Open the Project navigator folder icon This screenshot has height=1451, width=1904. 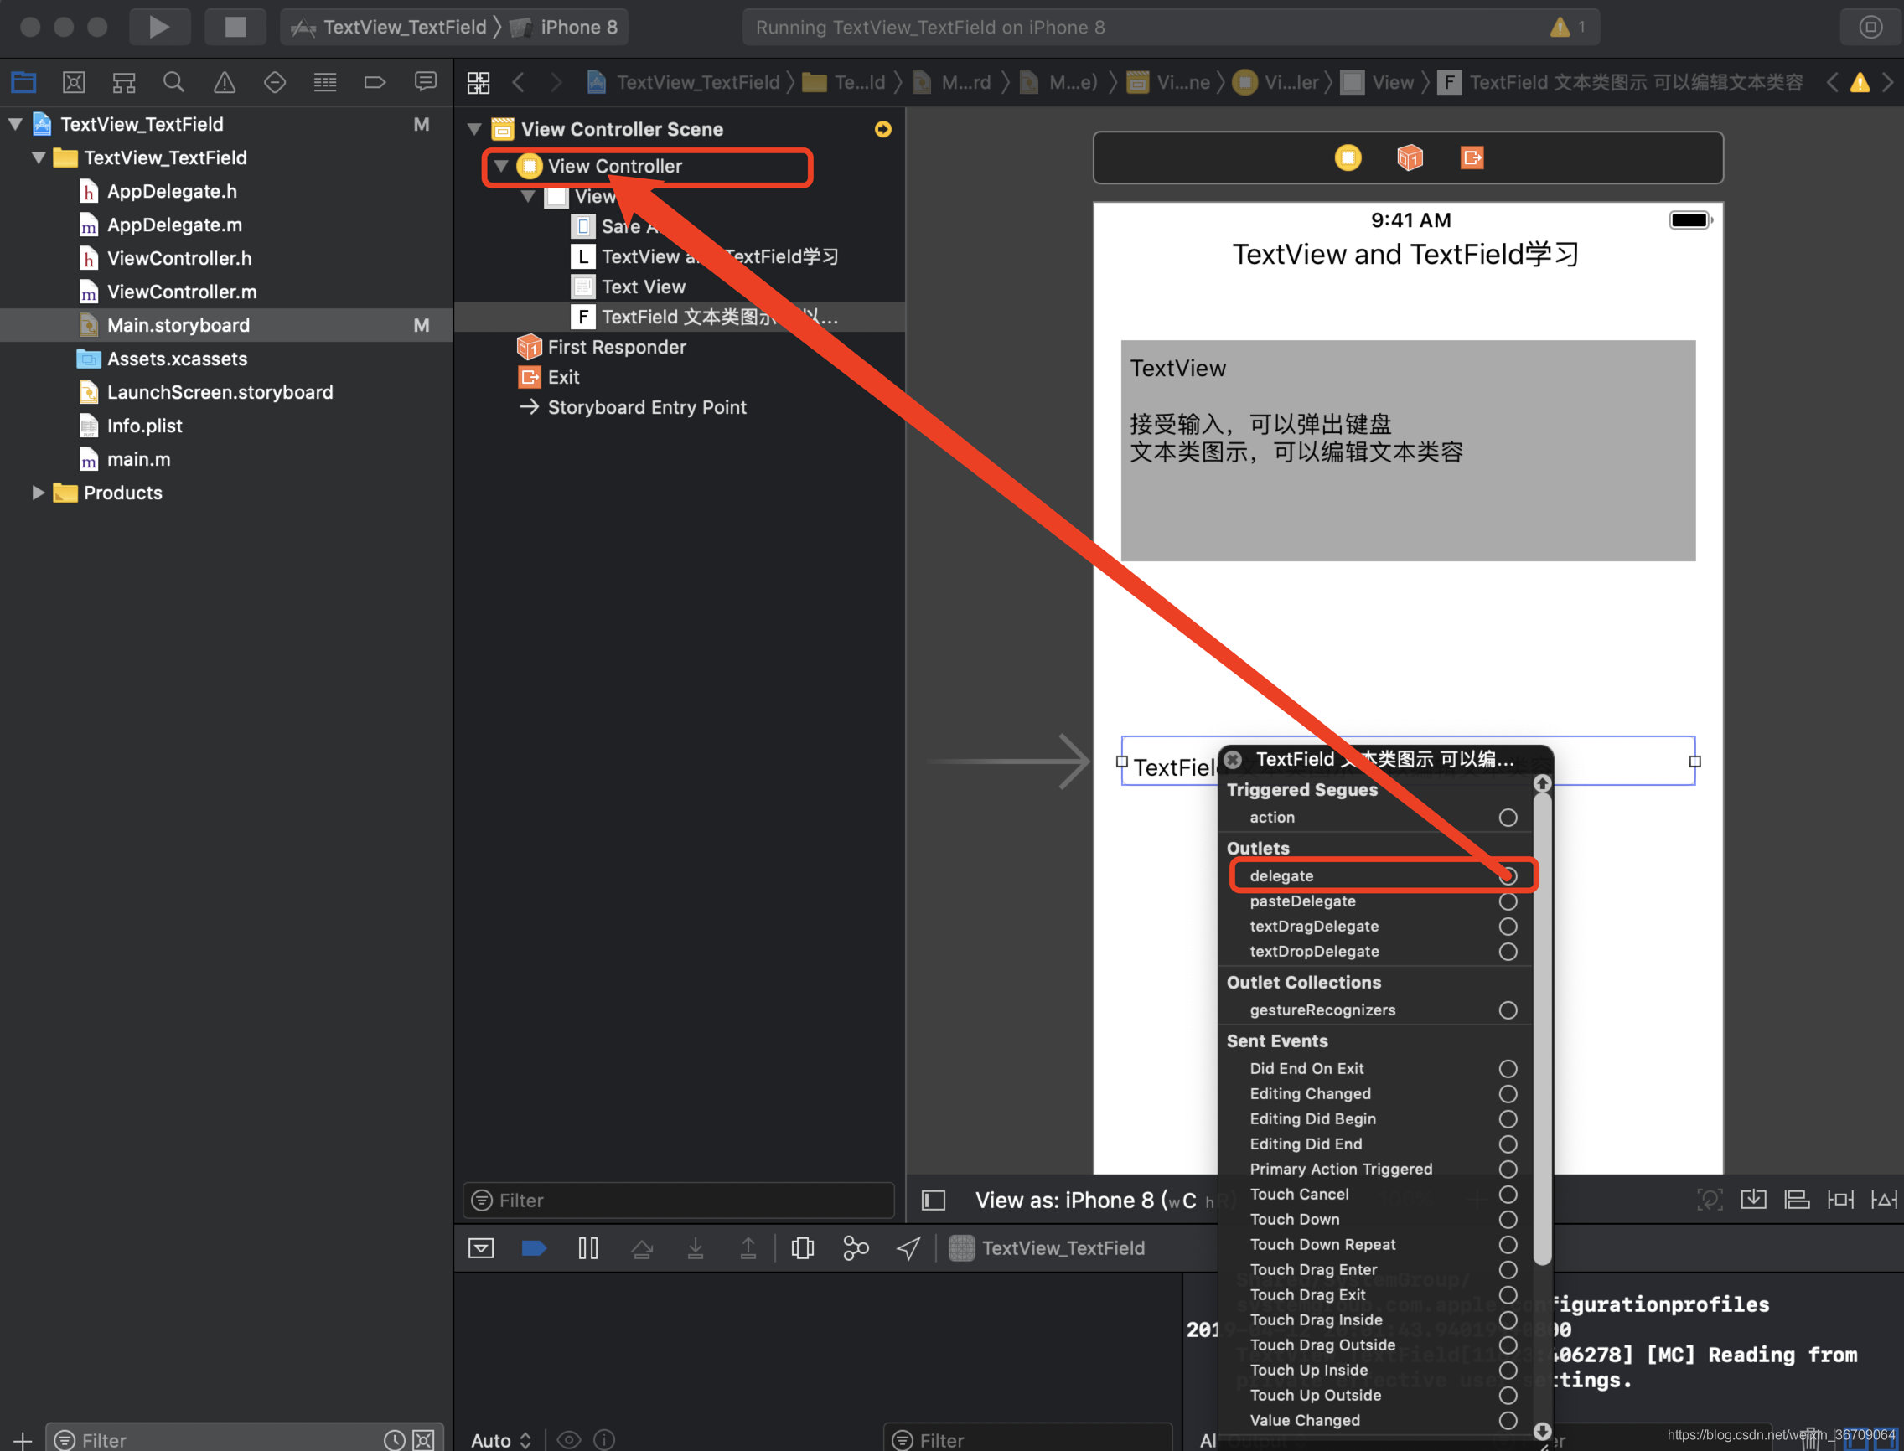23,82
